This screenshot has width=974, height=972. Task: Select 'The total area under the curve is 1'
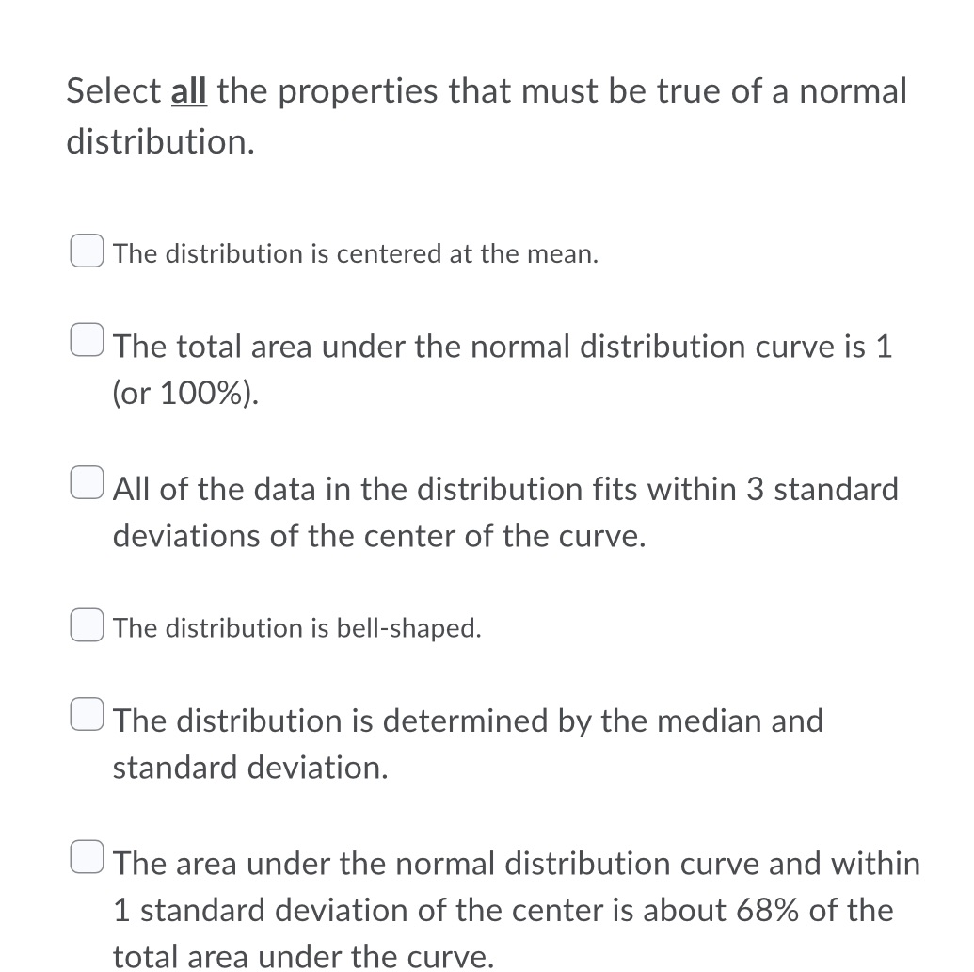pyautogui.click(x=86, y=339)
